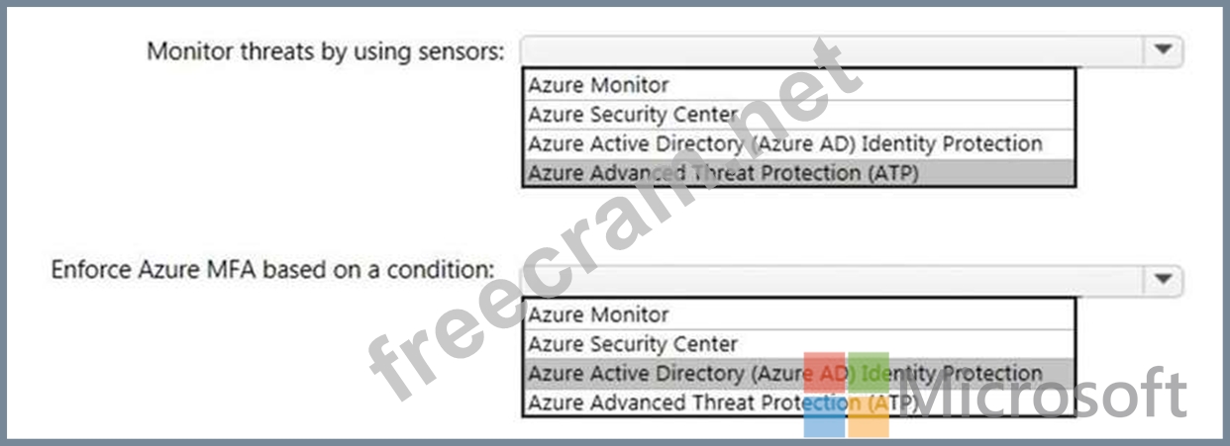Click the Monitor threats combo box field

[x=832, y=49]
